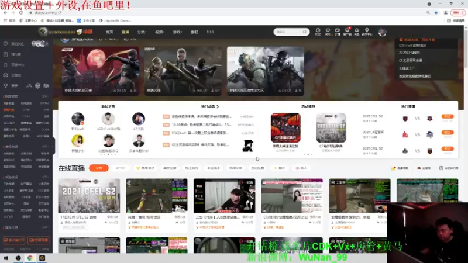Image resolution: width=468 pixels, height=263 pixels.
Task: Select the 赛事活动 filter pill
Action: coord(145,168)
